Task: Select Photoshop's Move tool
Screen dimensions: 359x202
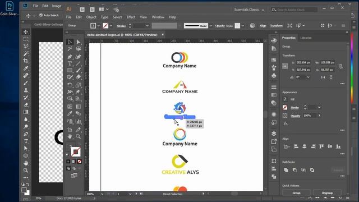Action: pos(26,31)
